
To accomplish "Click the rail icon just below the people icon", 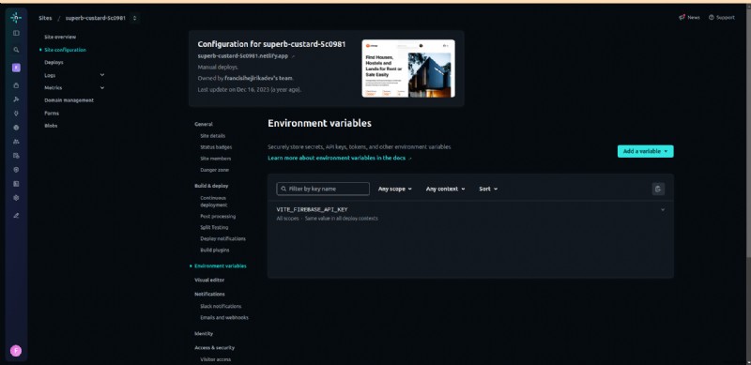I will click(16, 156).
